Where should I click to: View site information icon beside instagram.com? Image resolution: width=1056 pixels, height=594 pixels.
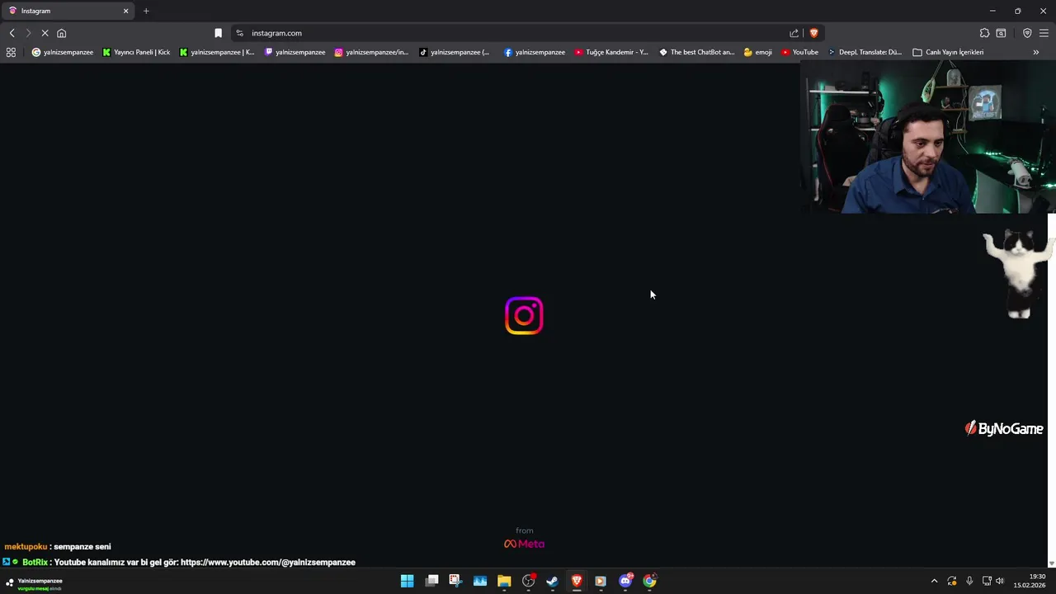(239, 33)
